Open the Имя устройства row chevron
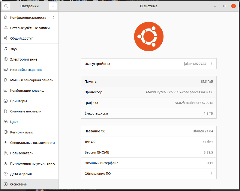240x191 pixels. pyautogui.click(x=211, y=64)
